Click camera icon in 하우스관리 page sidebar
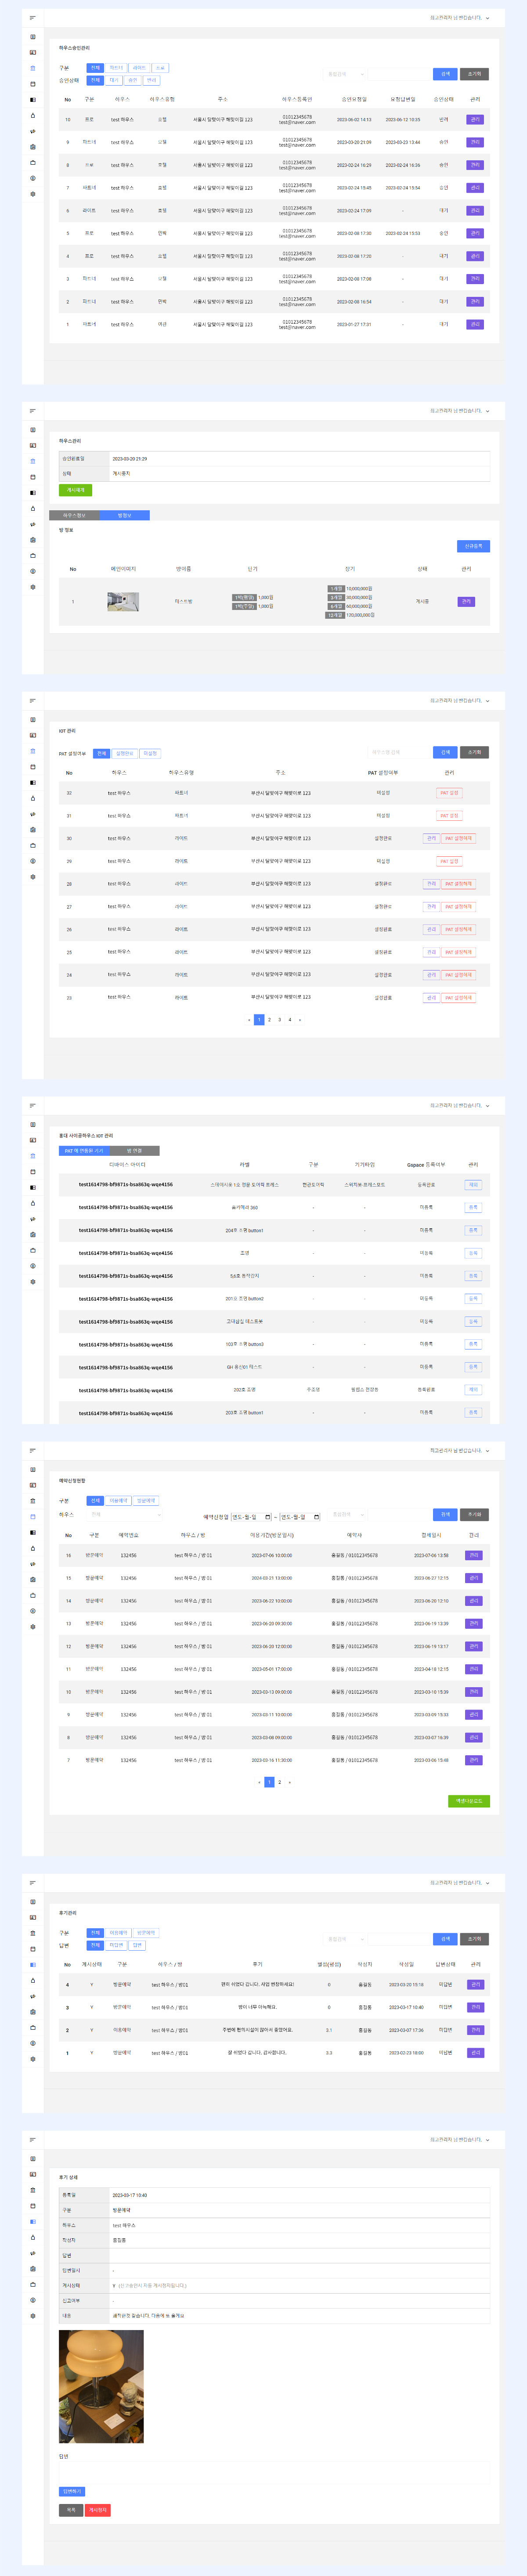 pos(33,540)
